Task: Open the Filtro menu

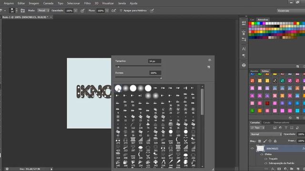Action: point(87,3)
